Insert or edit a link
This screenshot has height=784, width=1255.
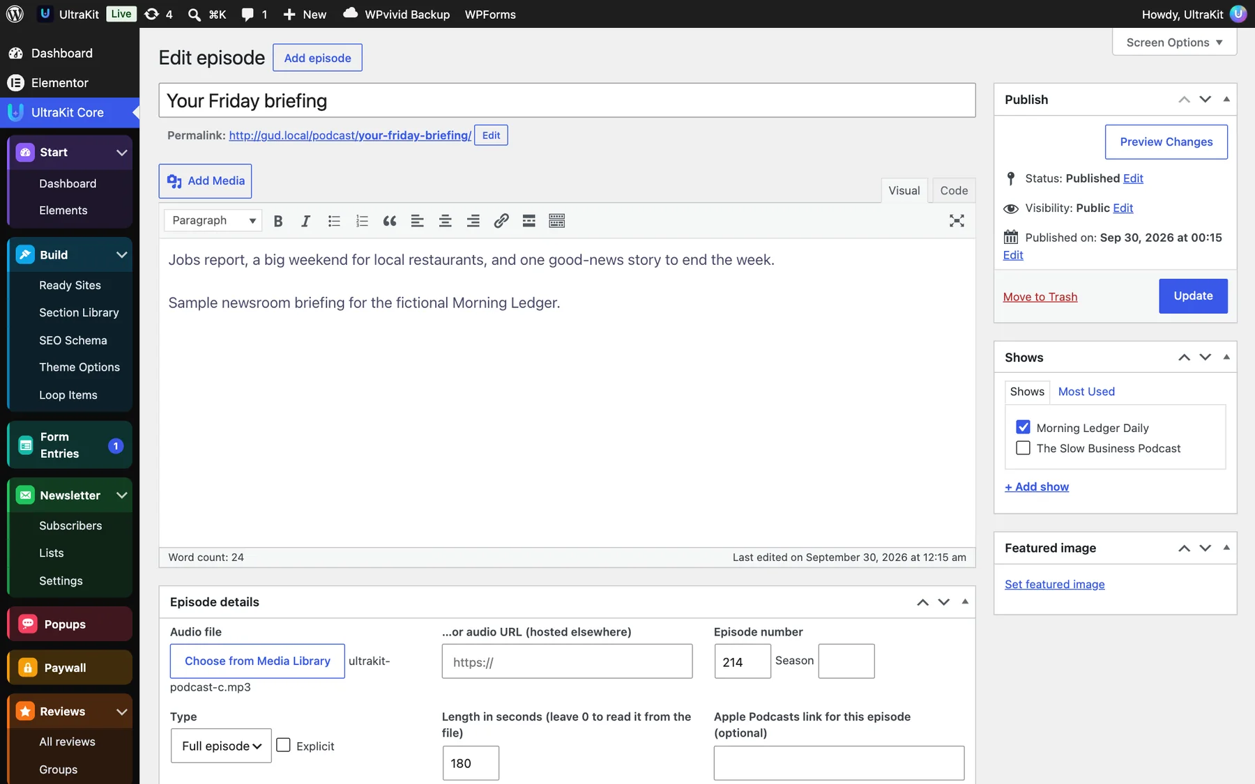(501, 221)
